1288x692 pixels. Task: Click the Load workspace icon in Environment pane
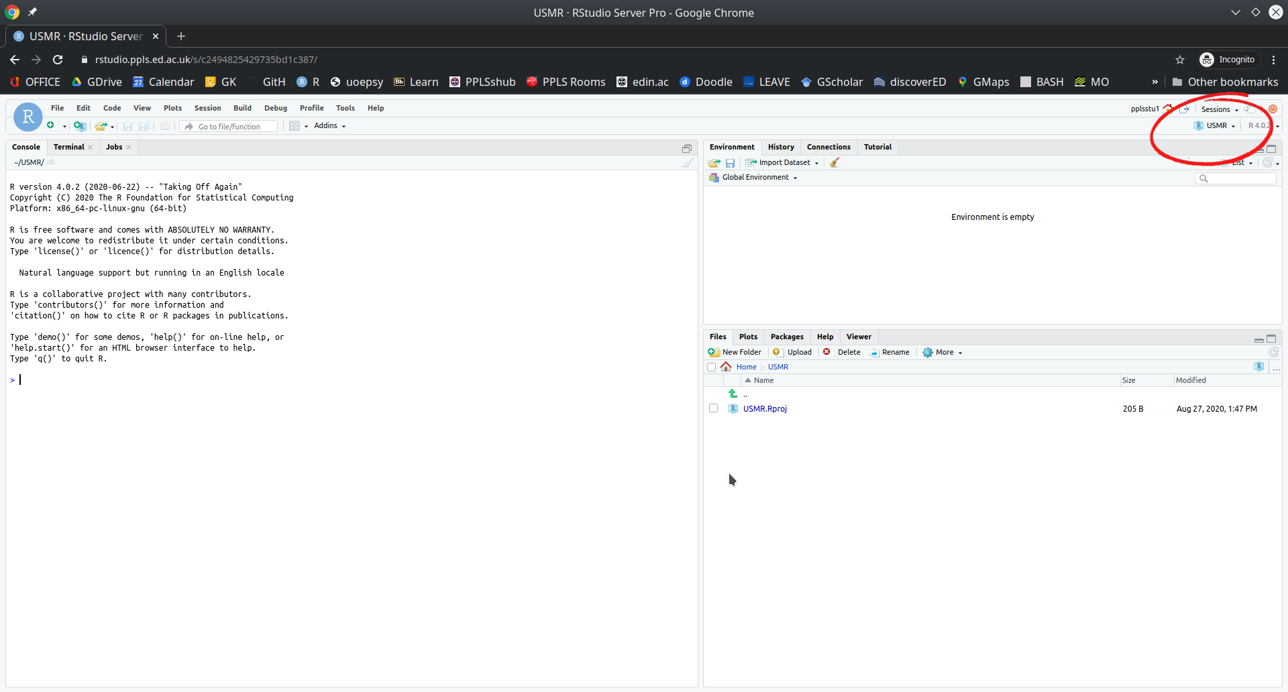tap(714, 162)
